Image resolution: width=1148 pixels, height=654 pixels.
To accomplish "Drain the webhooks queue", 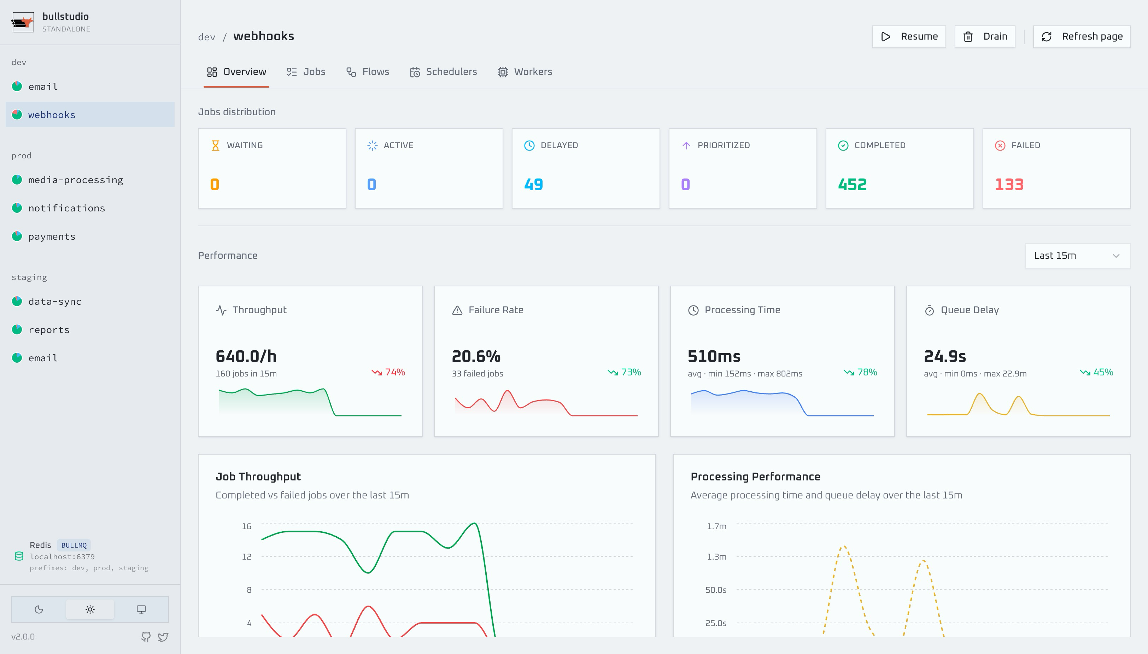I will coord(985,36).
